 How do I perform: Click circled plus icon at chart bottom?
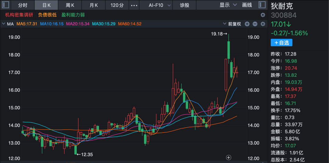(x=228, y=157)
